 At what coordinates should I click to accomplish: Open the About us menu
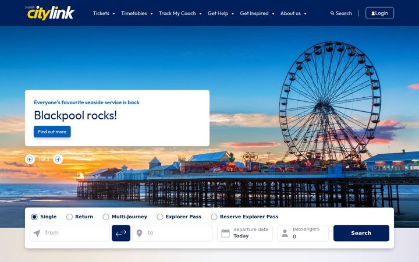pos(290,13)
